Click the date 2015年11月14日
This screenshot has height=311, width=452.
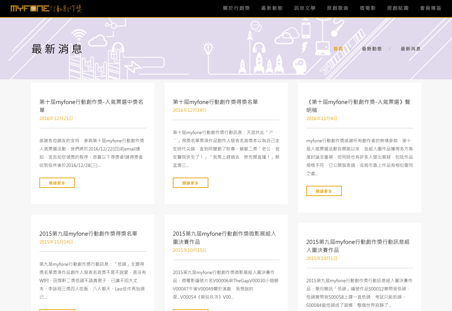pyautogui.click(x=56, y=242)
